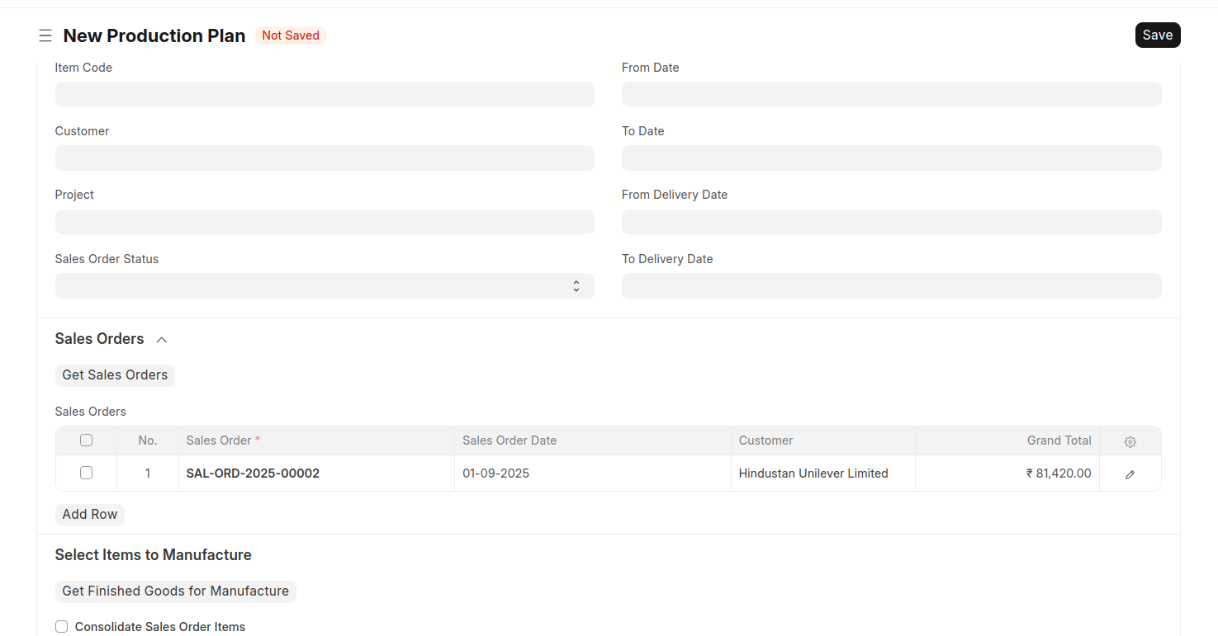Click into the Customer filter field
Viewport: 1218px width, 636px height.
pyautogui.click(x=325, y=158)
